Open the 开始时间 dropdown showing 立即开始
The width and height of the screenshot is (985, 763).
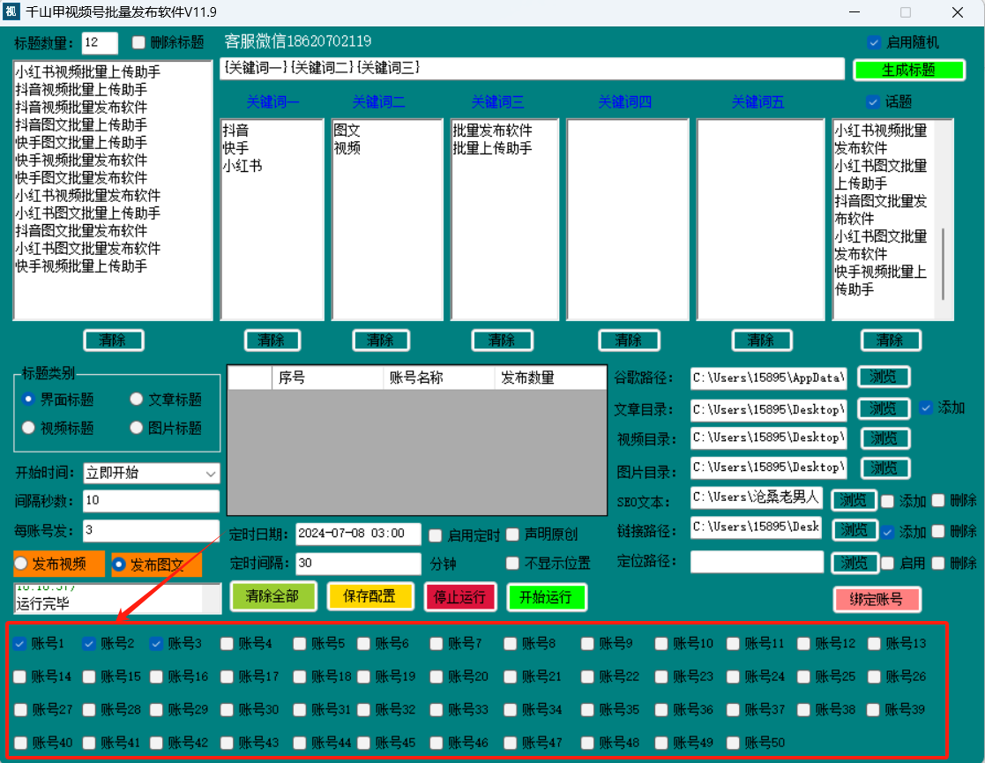coord(151,473)
